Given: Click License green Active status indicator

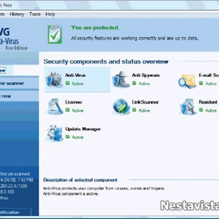Looking at the screenshot, I should tap(74, 110).
